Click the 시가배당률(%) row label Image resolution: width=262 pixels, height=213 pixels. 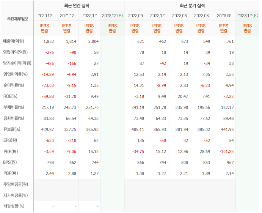[x=16, y=195]
